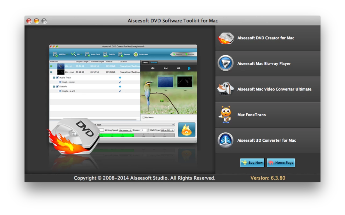Click the Trimmed Length column header

(97, 62)
